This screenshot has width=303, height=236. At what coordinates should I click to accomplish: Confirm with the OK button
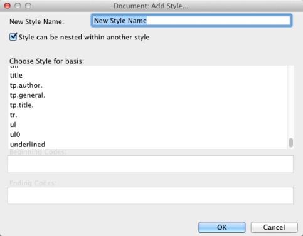click(222, 227)
